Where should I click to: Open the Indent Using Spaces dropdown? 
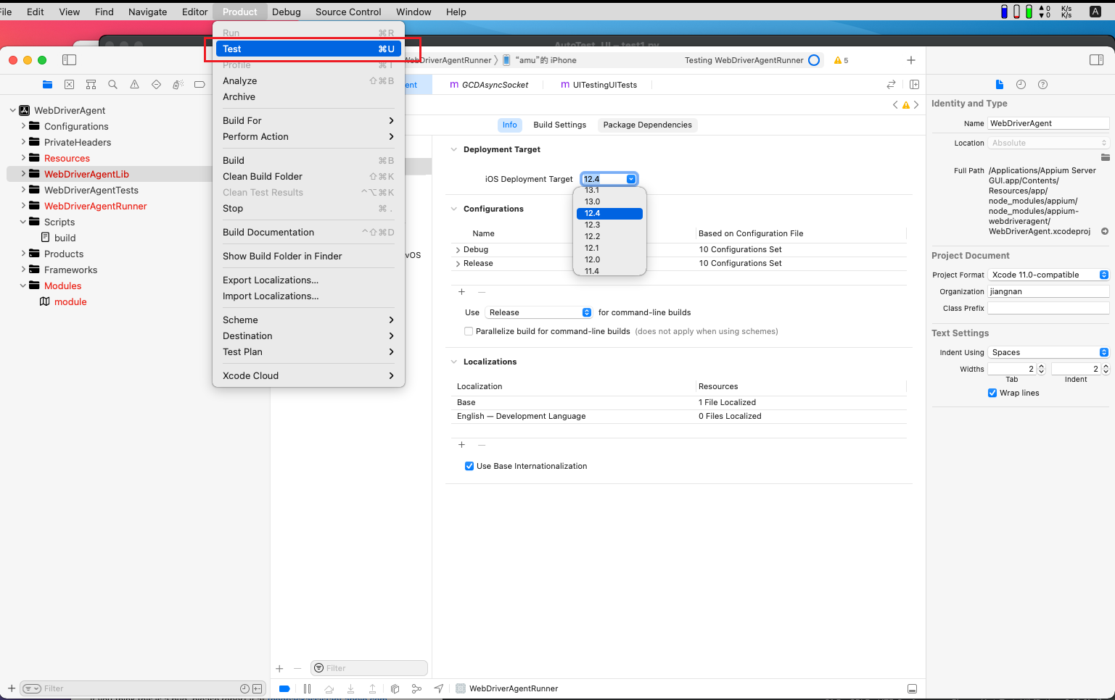(1049, 352)
